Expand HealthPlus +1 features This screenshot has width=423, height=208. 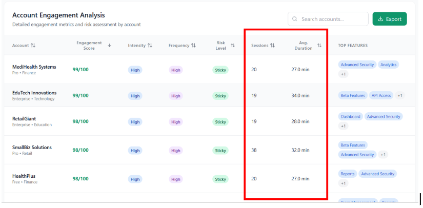point(343,183)
